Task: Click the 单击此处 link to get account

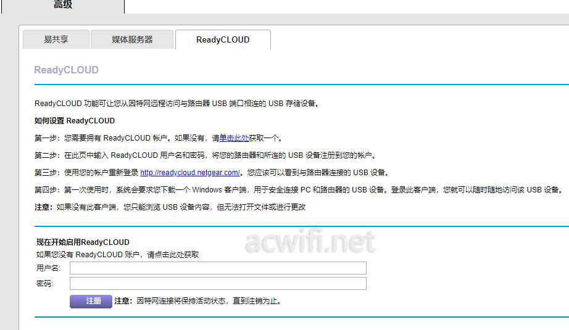Action: [234, 138]
